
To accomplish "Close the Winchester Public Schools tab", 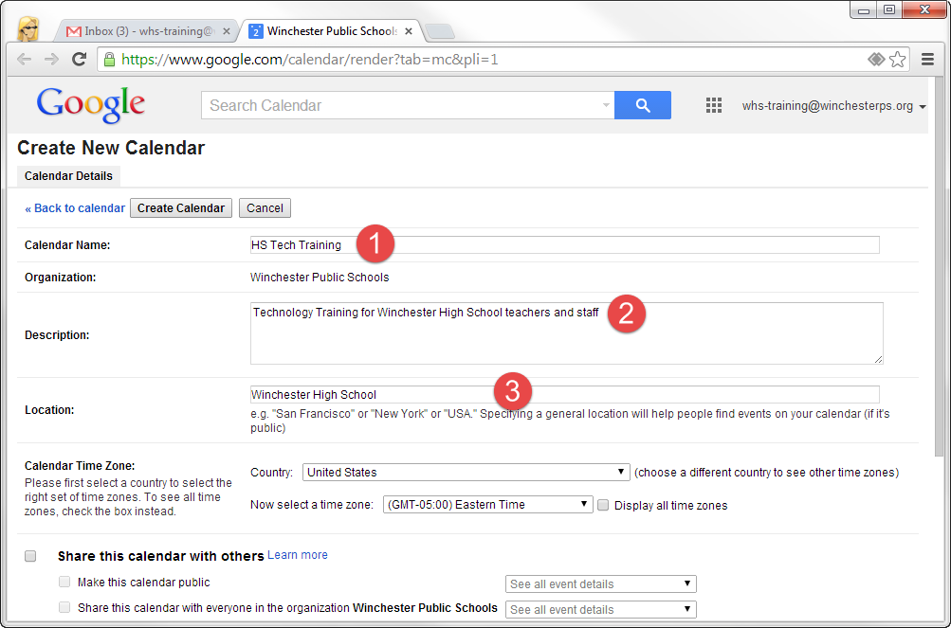I will pos(409,31).
